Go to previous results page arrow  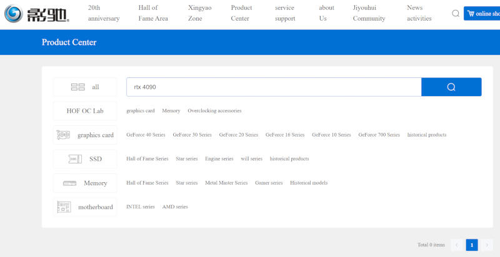(457, 245)
